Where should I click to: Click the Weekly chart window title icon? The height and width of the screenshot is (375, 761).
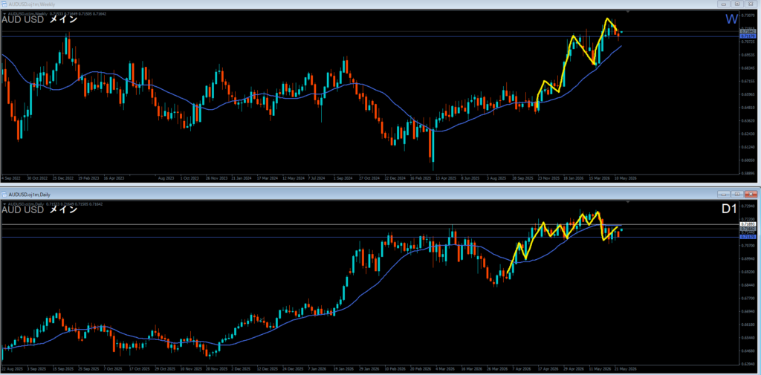click(x=4, y=4)
